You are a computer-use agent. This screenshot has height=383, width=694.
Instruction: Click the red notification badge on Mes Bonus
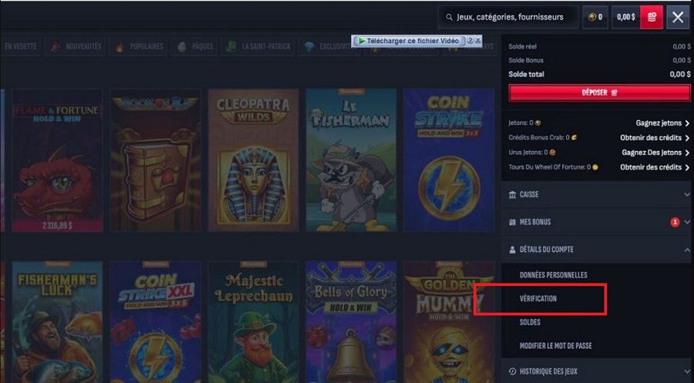(x=675, y=222)
